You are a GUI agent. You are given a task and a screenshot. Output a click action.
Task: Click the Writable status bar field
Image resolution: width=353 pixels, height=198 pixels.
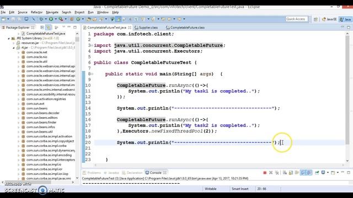point(211,189)
